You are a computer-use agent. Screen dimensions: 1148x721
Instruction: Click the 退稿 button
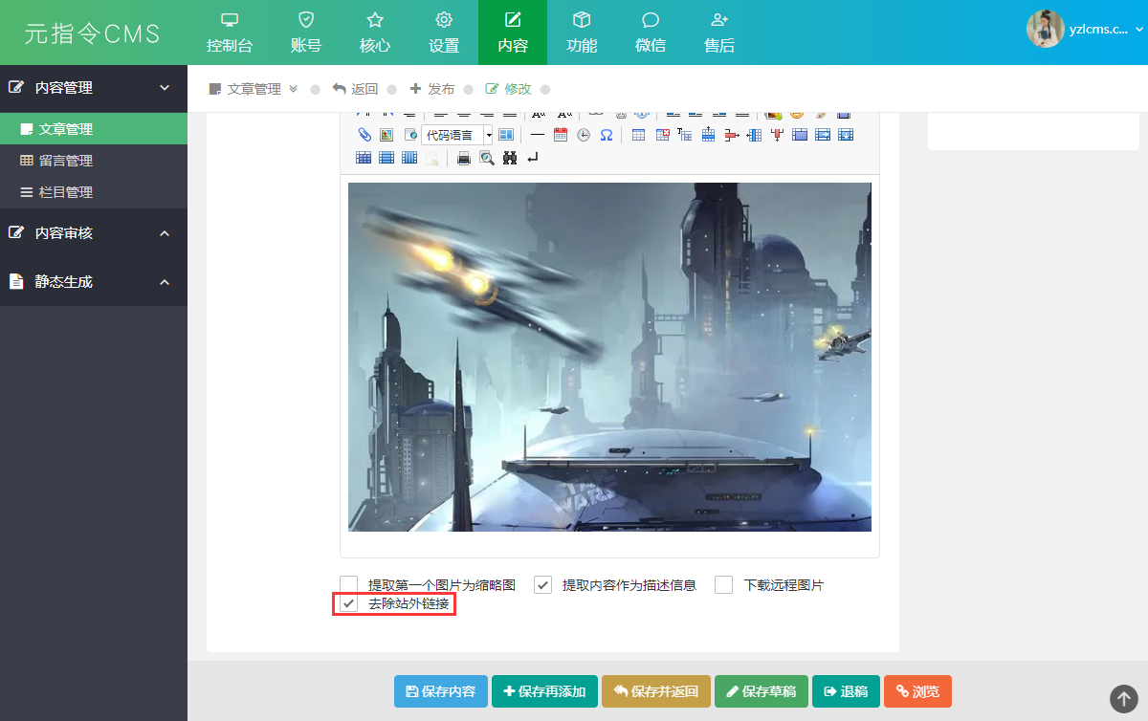846,691
